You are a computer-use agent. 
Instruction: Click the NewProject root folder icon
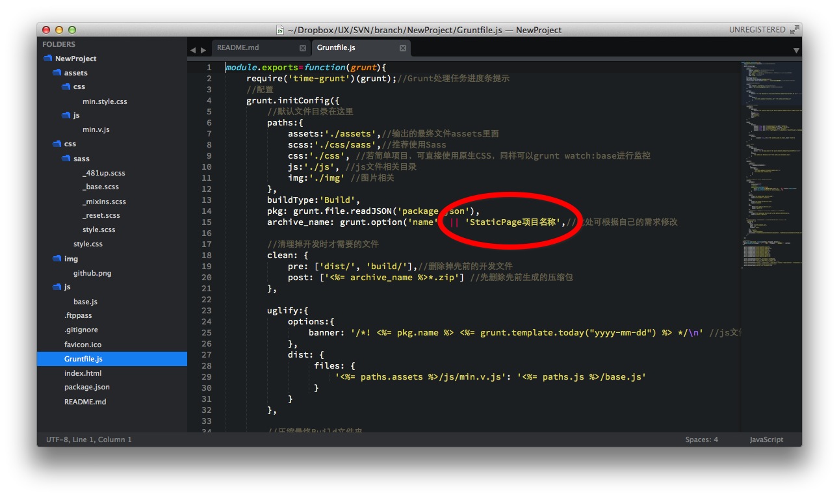pos(47,59)
